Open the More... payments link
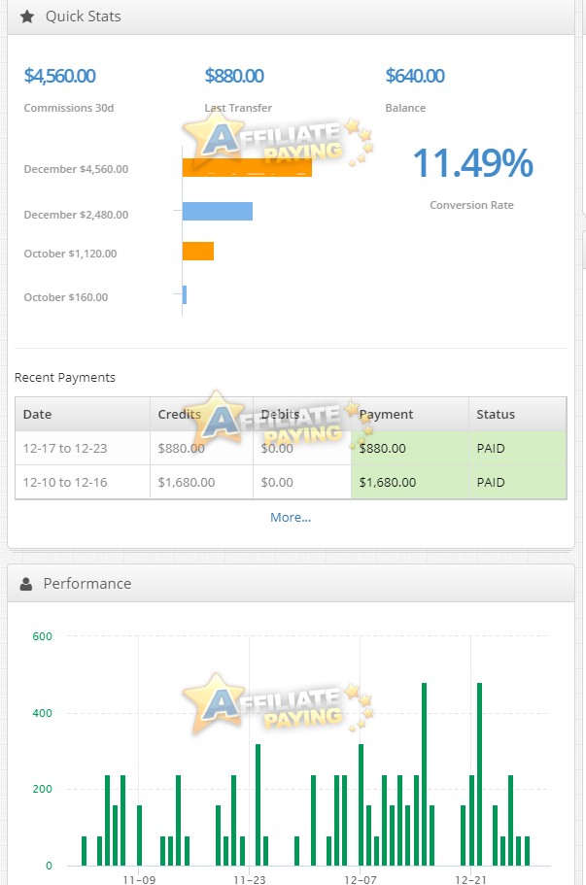586x885 pixels. coord(291,517)
